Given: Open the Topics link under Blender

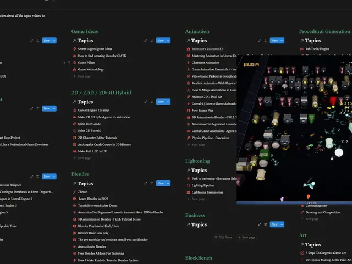Looking at the screenshot, I should click(x=83, y=184).
